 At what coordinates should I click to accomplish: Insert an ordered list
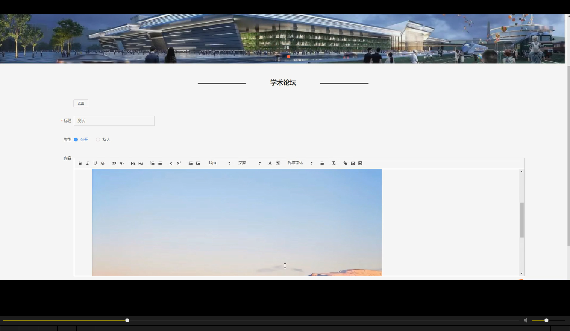pyautogui.click(x=152, y=163)
